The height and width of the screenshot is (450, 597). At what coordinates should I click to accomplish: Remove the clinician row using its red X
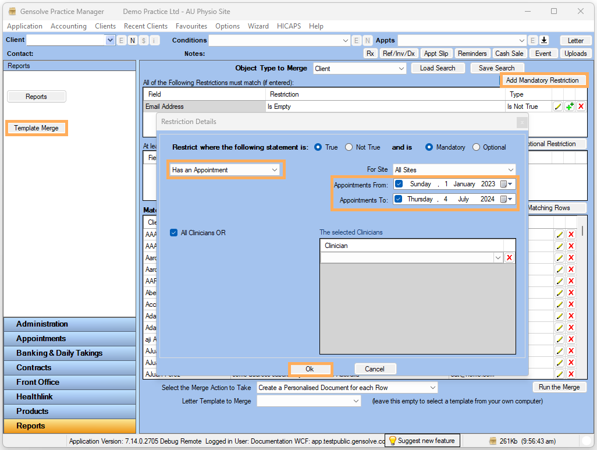tap(510, 258)
